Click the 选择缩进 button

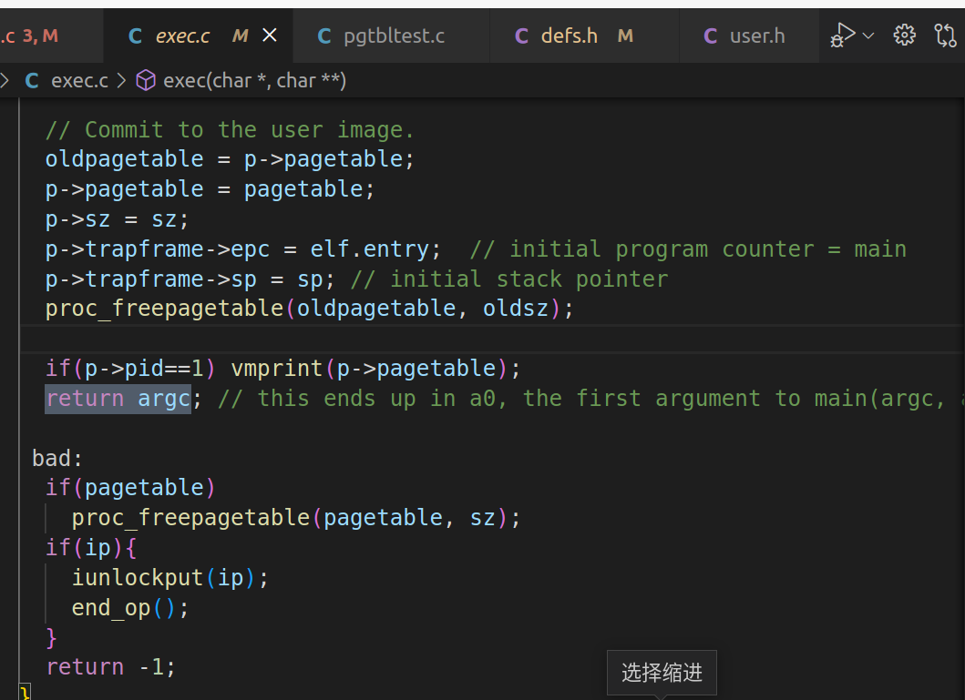pos(662,672)
